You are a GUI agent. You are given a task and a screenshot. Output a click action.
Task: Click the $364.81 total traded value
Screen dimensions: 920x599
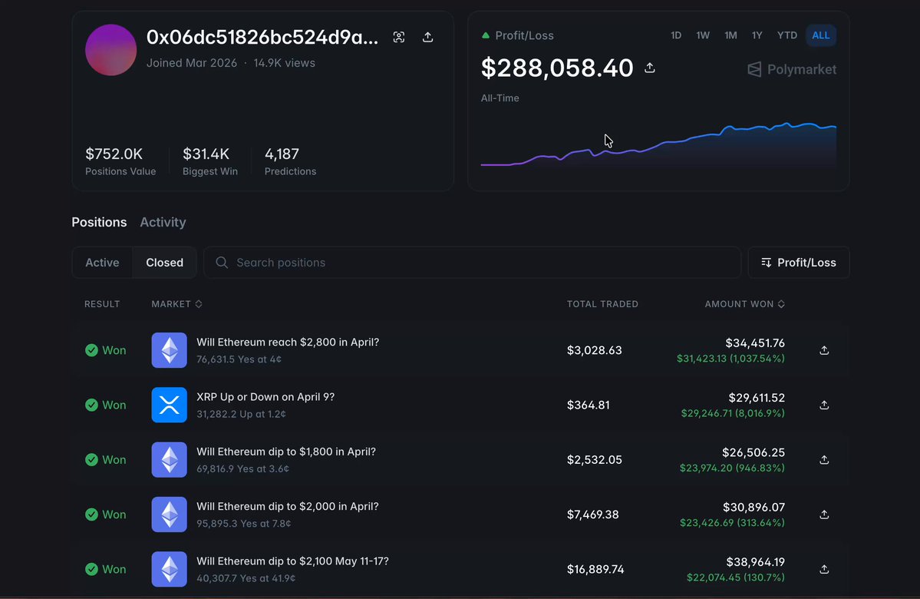pos(588,405)
